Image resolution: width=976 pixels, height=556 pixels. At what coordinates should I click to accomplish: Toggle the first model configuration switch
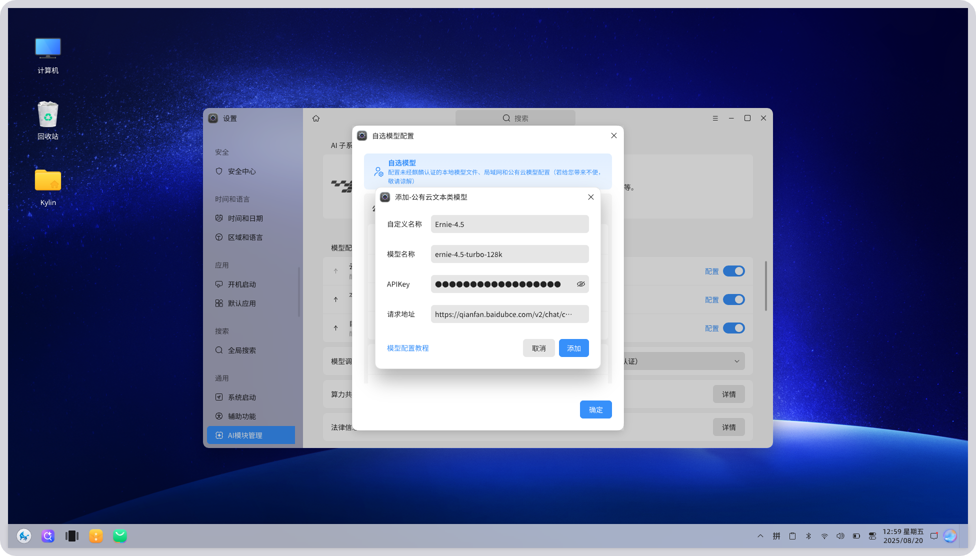click(733, 271)
